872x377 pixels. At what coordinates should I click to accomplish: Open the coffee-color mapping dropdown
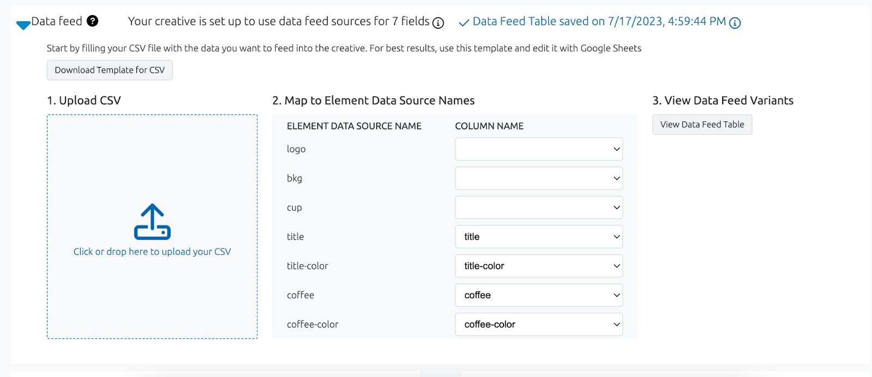[x=538, y=325]
